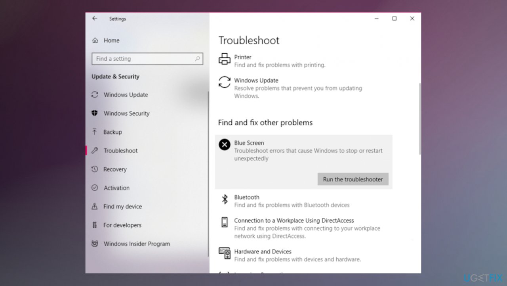Focus the Find a setting search box
Screen dimensions: 507x286
(147, 59)
